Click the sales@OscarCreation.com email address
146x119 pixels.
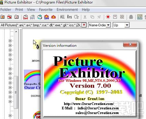pos(97,113)
